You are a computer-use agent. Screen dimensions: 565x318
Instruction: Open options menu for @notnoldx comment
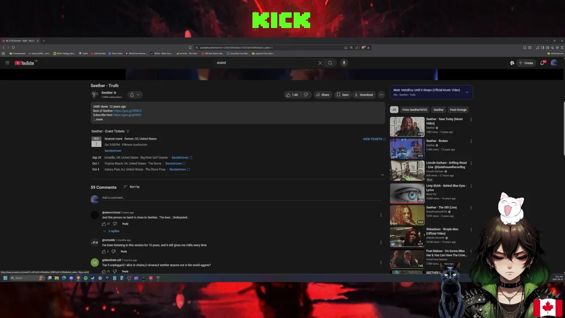pos(381,242)
